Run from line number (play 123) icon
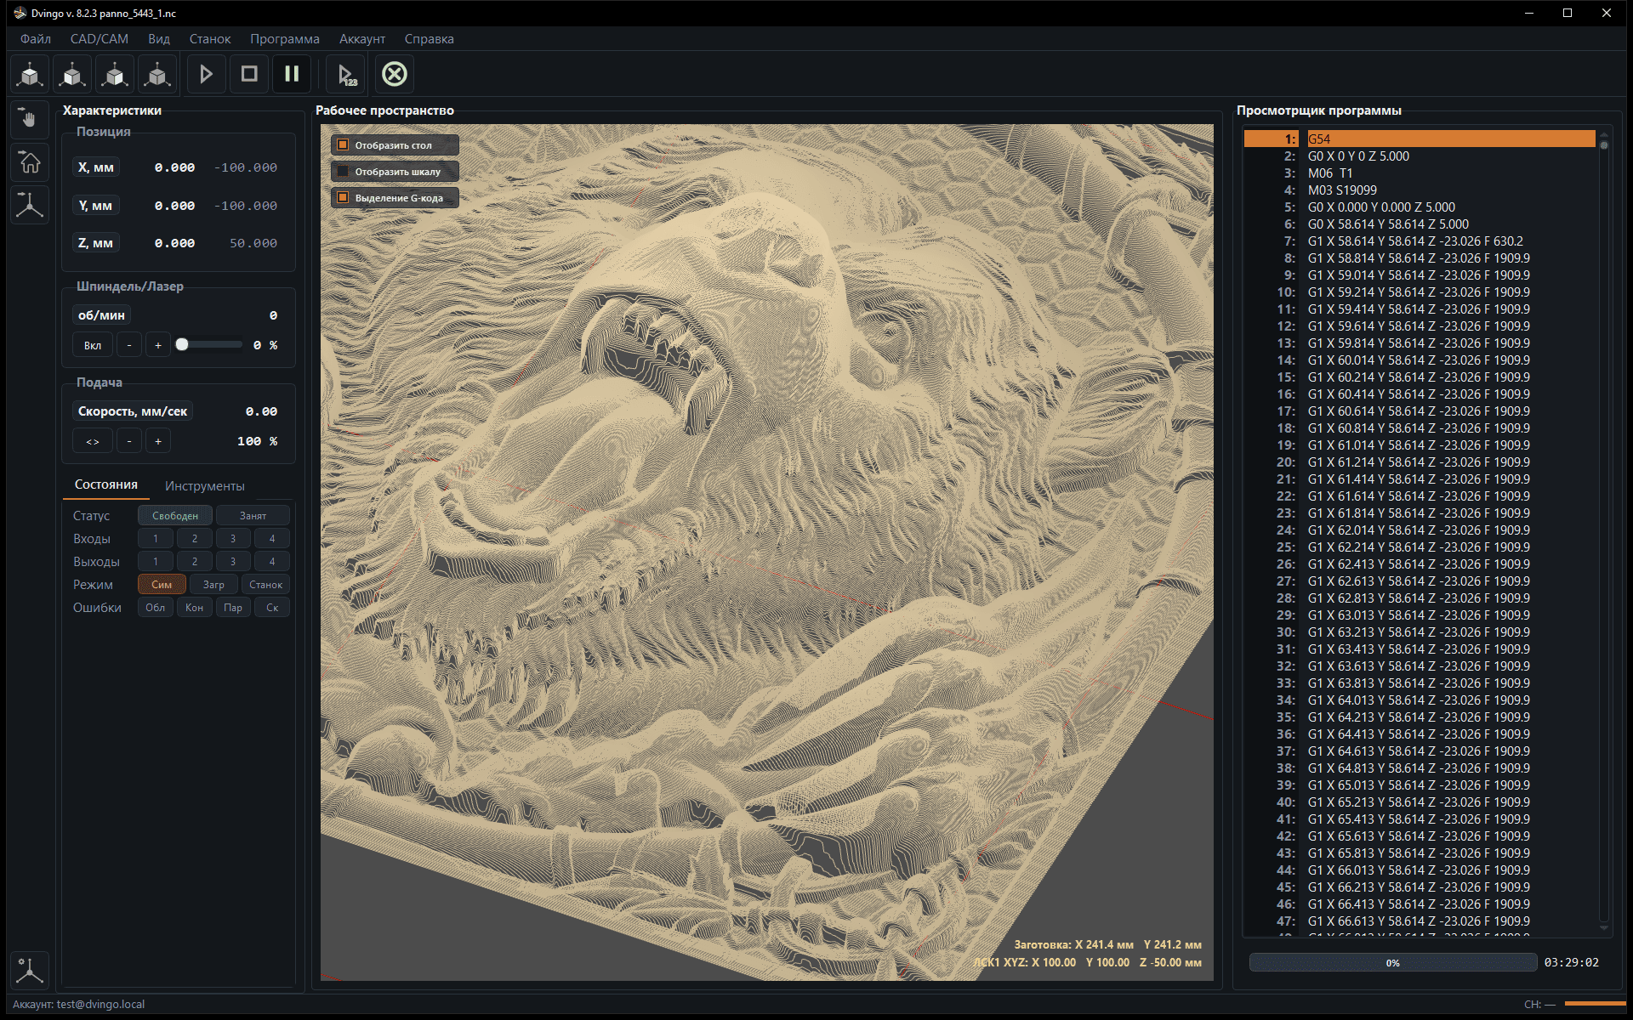This screenshot has height=1020, width=1633. click(x=346, y=74)
